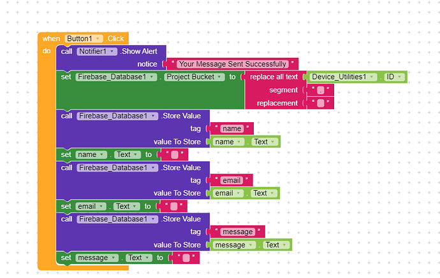This screenshot has width=440, height=278.
Task: Edit empty text in set email.Text block
Action: [x=173, y=207]
